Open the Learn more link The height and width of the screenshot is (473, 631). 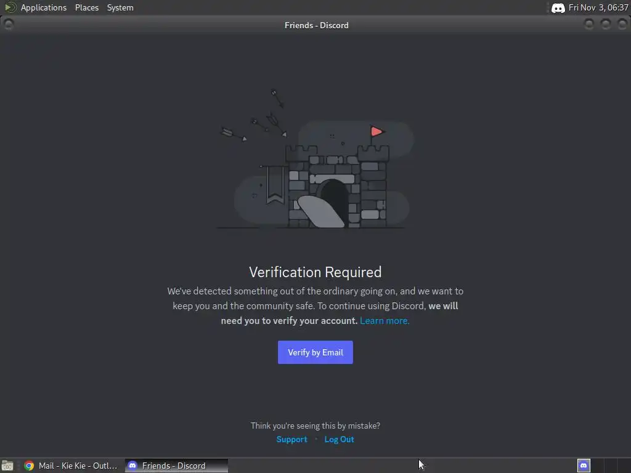385,321
